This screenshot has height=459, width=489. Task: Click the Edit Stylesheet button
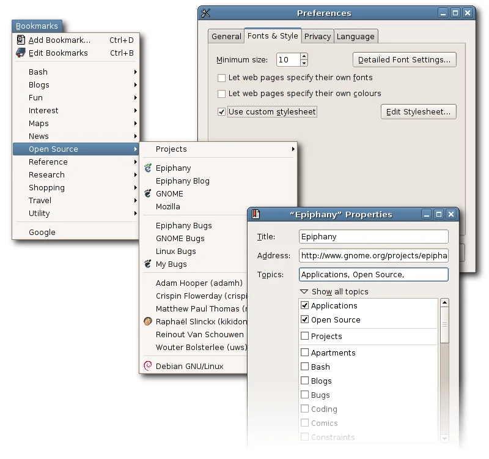pos(418,111)
